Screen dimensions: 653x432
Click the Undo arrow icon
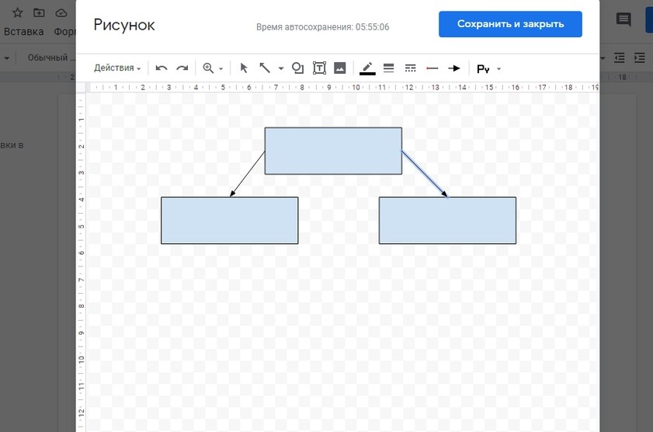point(162,68)
